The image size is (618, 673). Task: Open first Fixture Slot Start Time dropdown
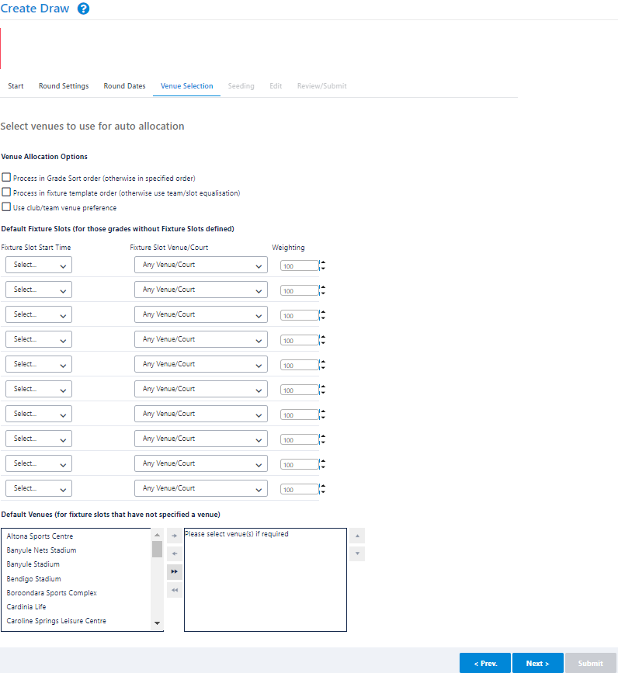point(39,265)
